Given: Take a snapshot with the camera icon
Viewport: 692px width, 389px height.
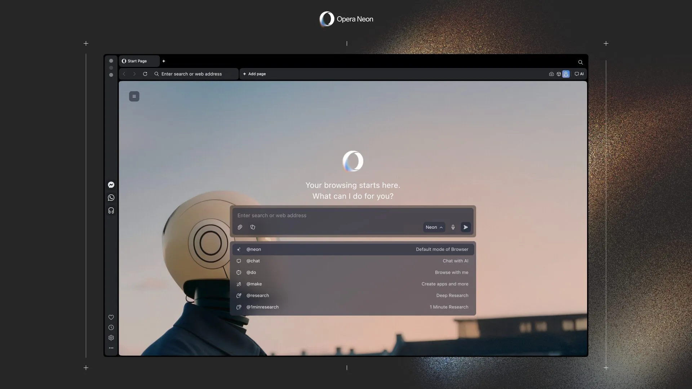Looking at the screenshot, I should 551,74.
